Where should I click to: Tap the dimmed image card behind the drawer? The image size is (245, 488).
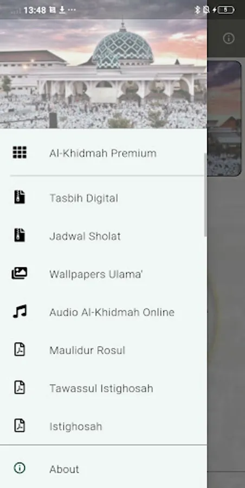pos(224,119)
